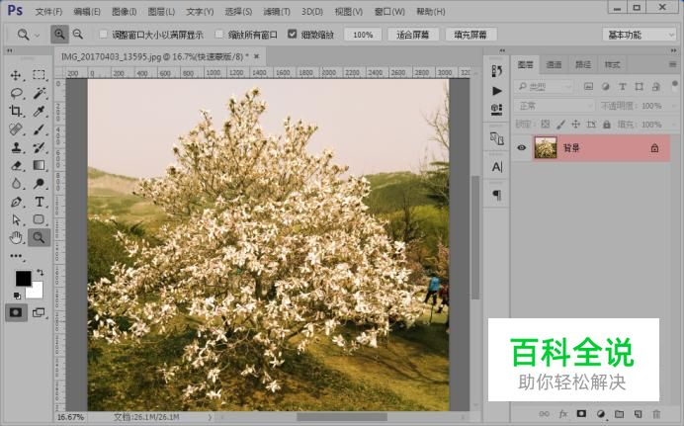Select the Path Selection tool

(x=16, y=219)
